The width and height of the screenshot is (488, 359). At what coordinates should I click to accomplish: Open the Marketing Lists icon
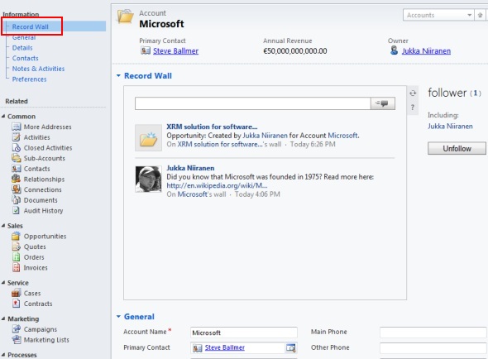click(x=17, y=340)
